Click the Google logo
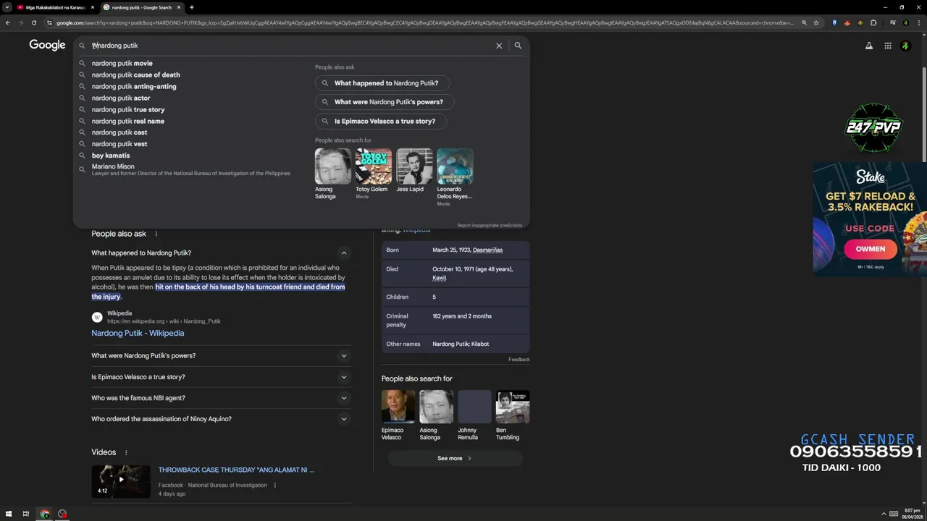This screenshot has height=521, width=927. coord(47,45)
